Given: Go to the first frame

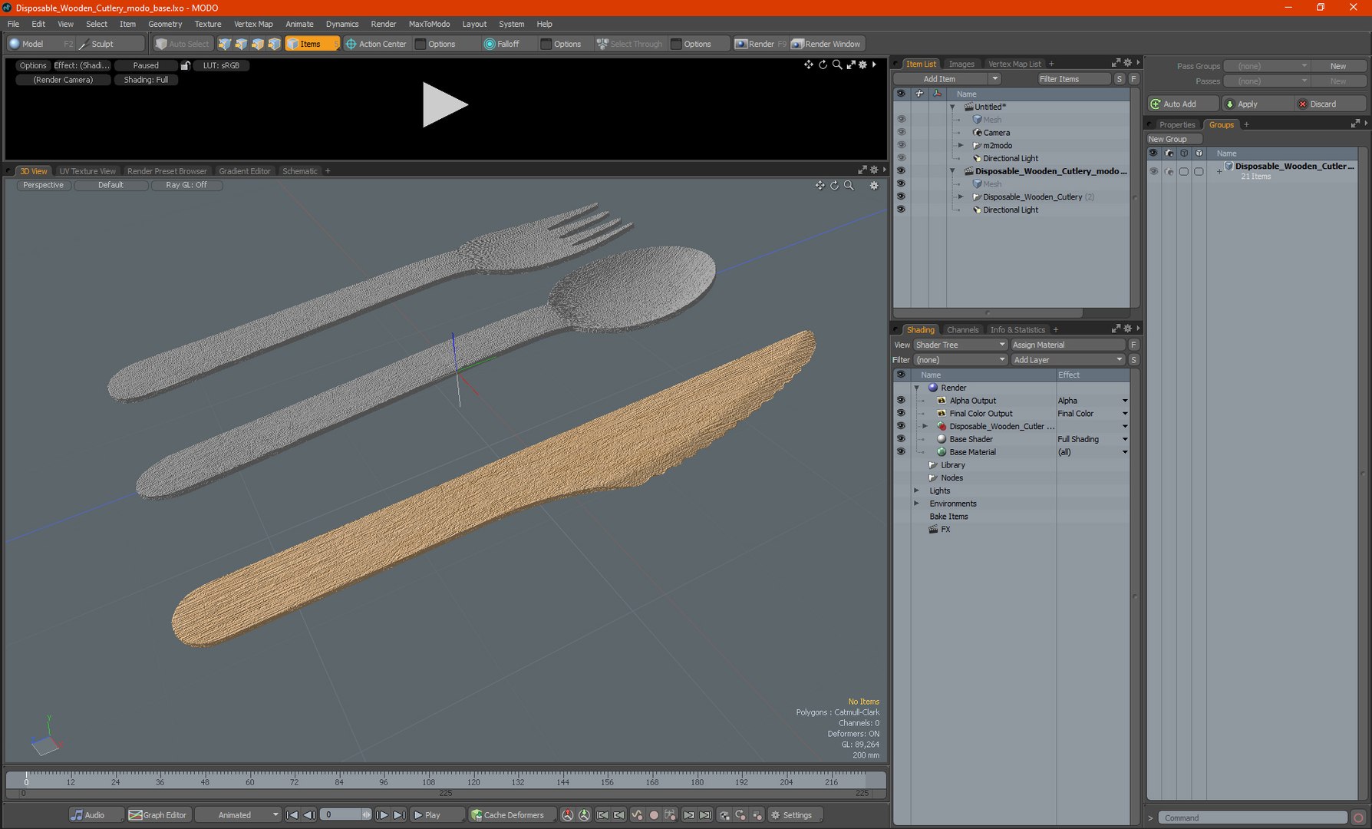Looking at the screenshot, I should pos(292,815).
